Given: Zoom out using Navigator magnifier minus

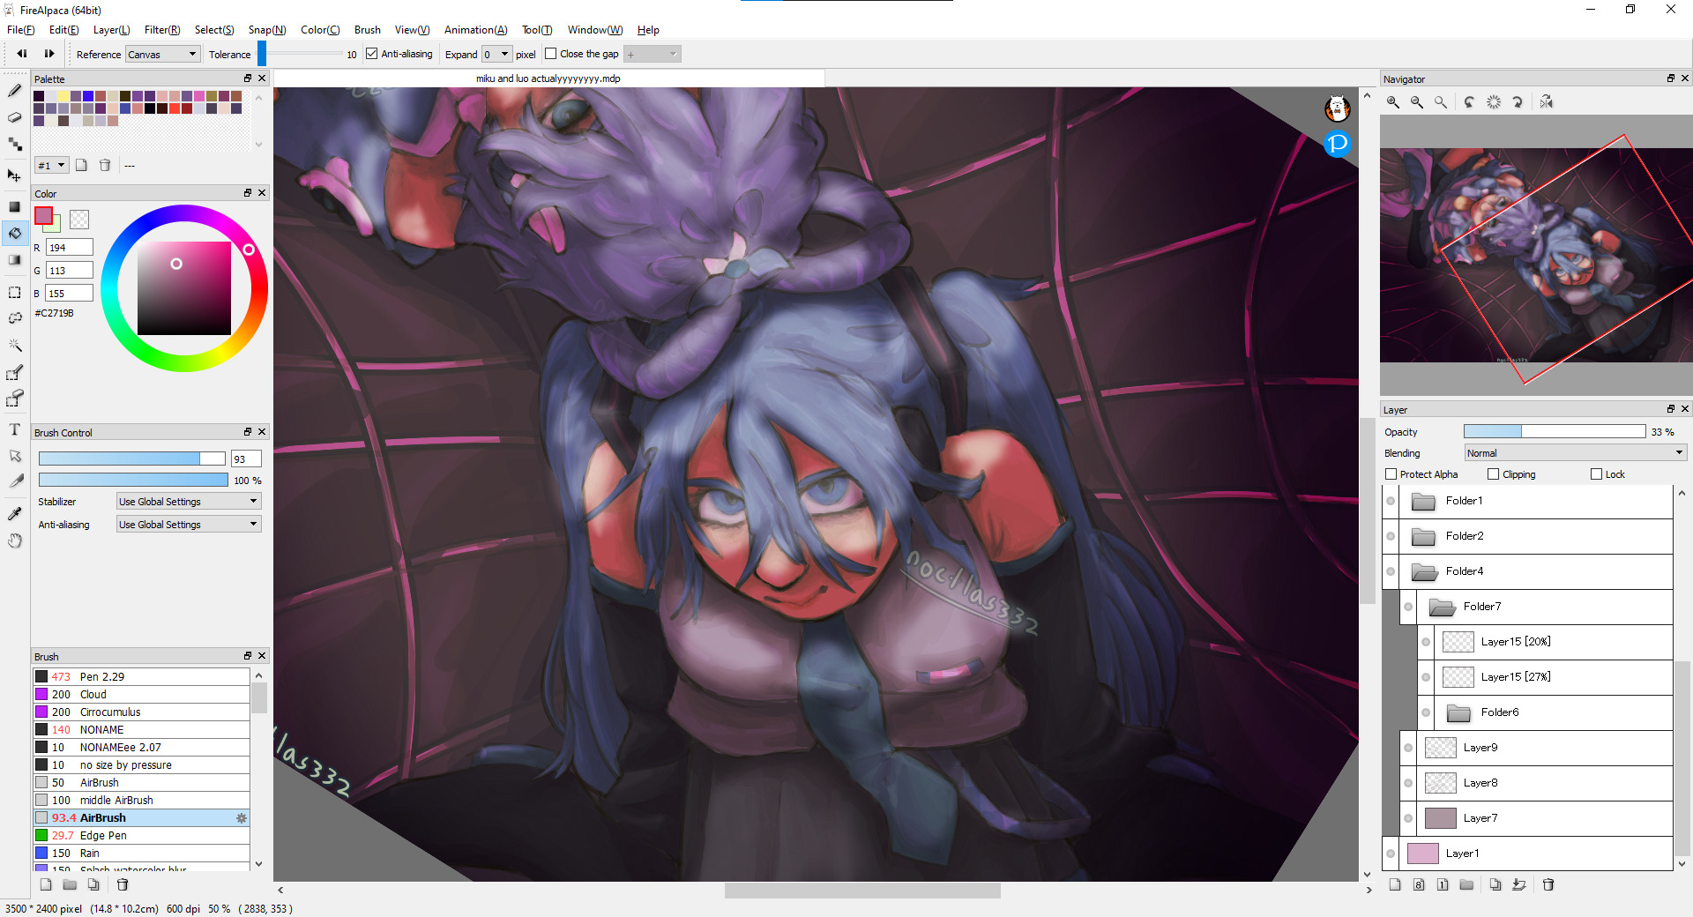Looking at the screenshot, I should pos(1417,102).
